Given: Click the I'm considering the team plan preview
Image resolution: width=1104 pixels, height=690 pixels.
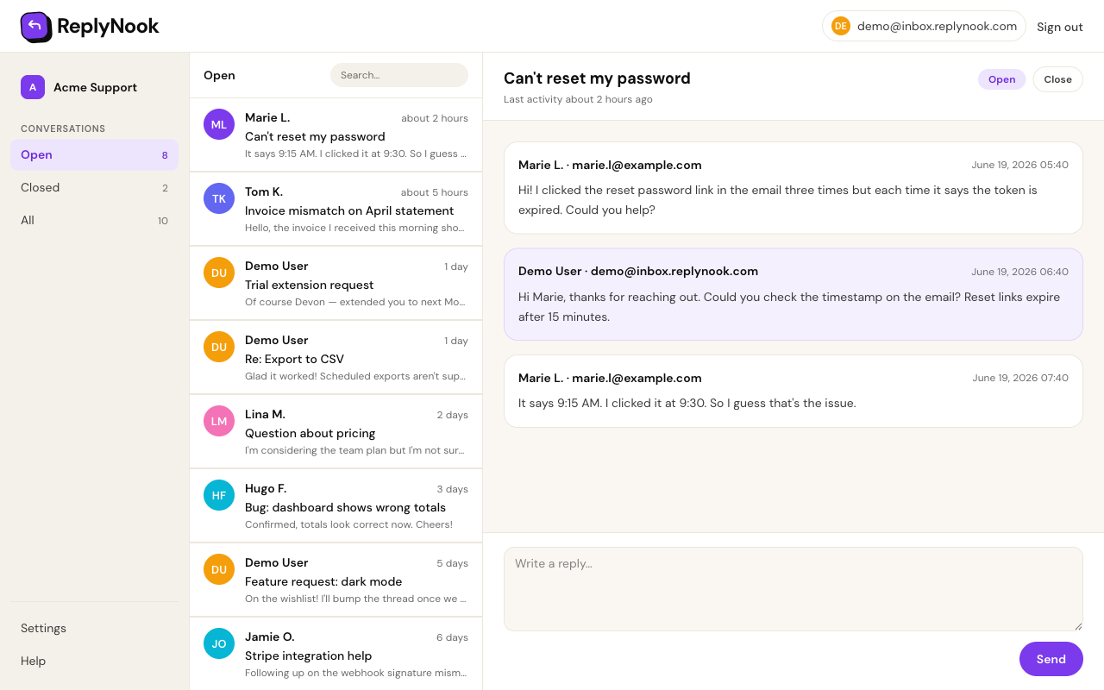Looking at the screenshot, I should [356, 450].
